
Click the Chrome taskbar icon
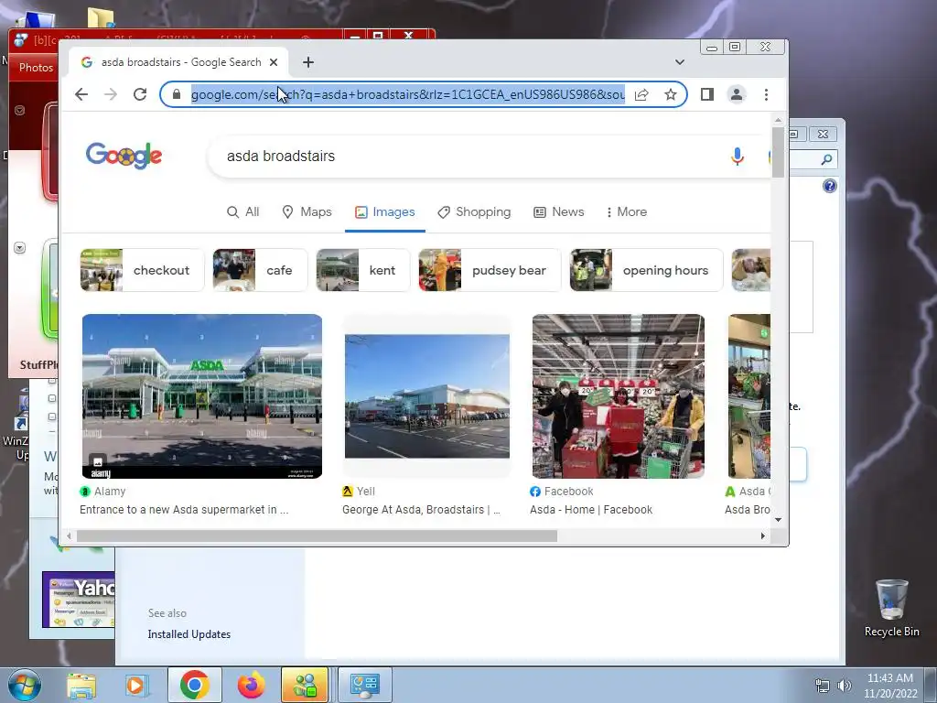pos(194,685)
